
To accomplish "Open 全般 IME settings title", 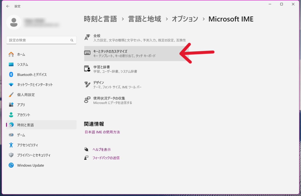I will click(97, 36).
